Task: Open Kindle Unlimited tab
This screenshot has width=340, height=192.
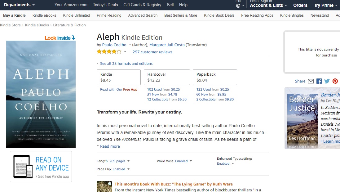Action: coord(76,16)
